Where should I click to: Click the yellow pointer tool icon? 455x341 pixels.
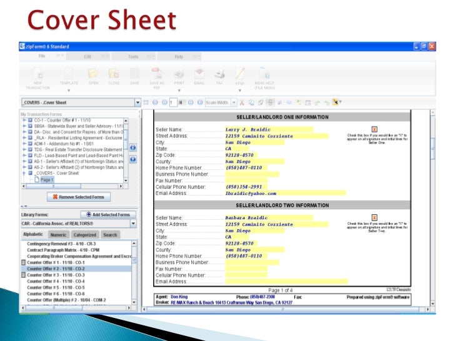tap(336, 102)
